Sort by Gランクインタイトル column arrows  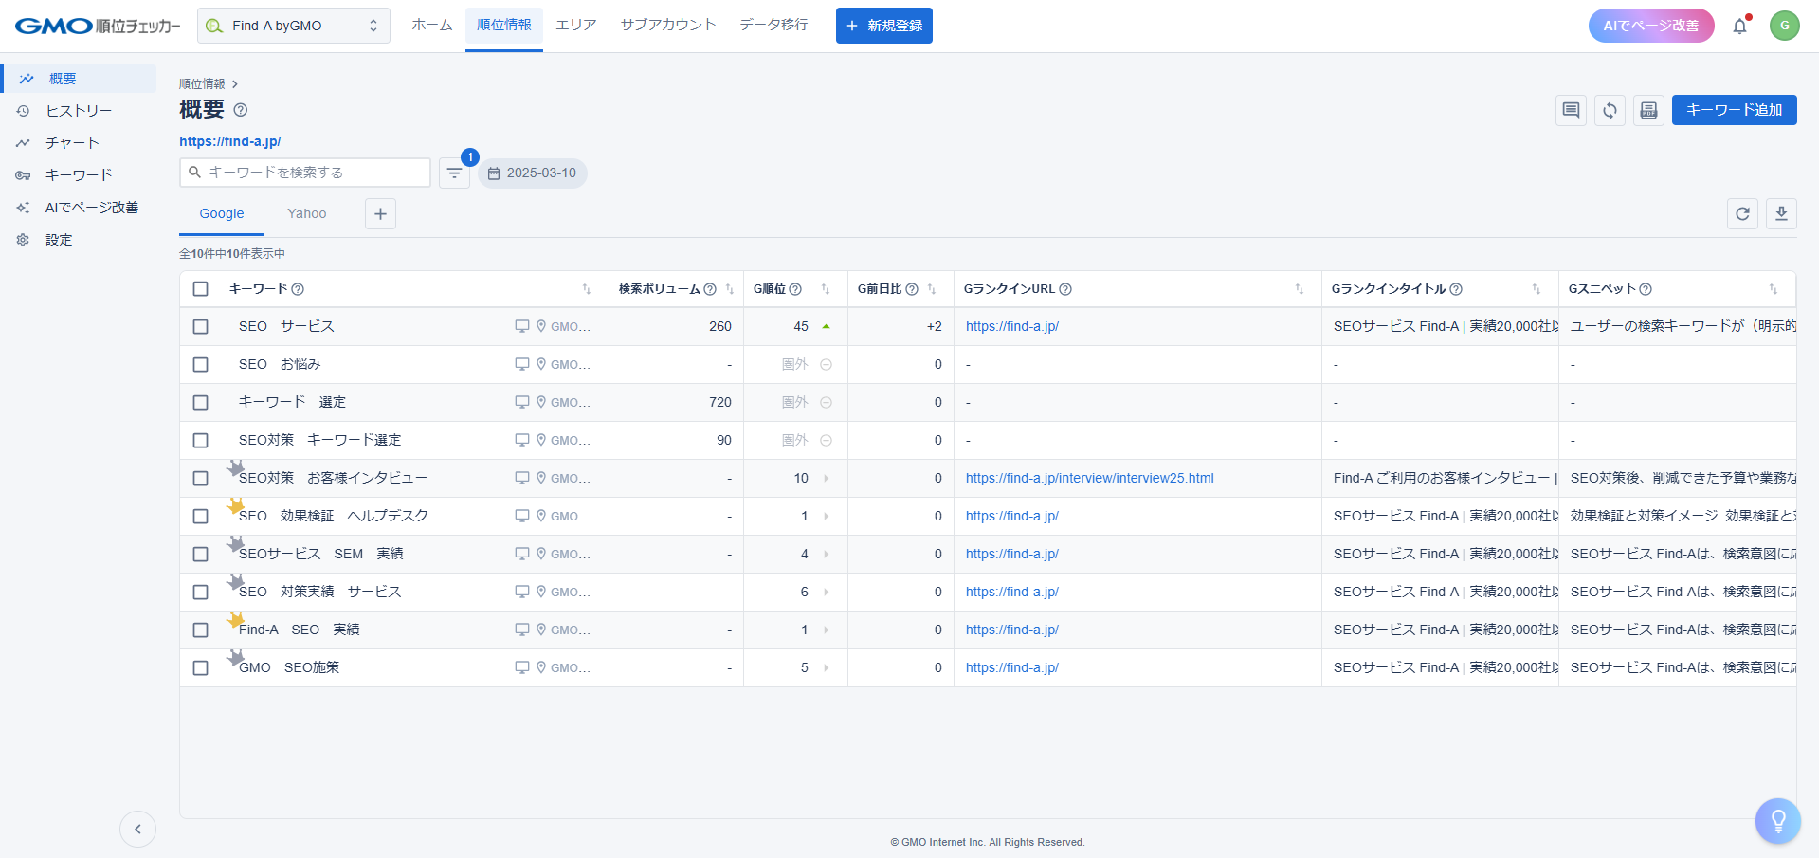[1536, 289]
